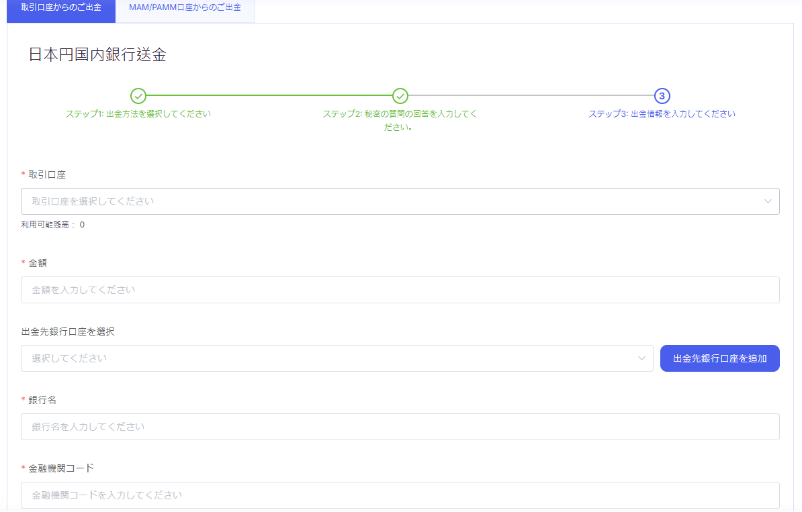Click the required 取引口座 field label
The height and width of the screenshot is (512, 802).
click(46, 174)
